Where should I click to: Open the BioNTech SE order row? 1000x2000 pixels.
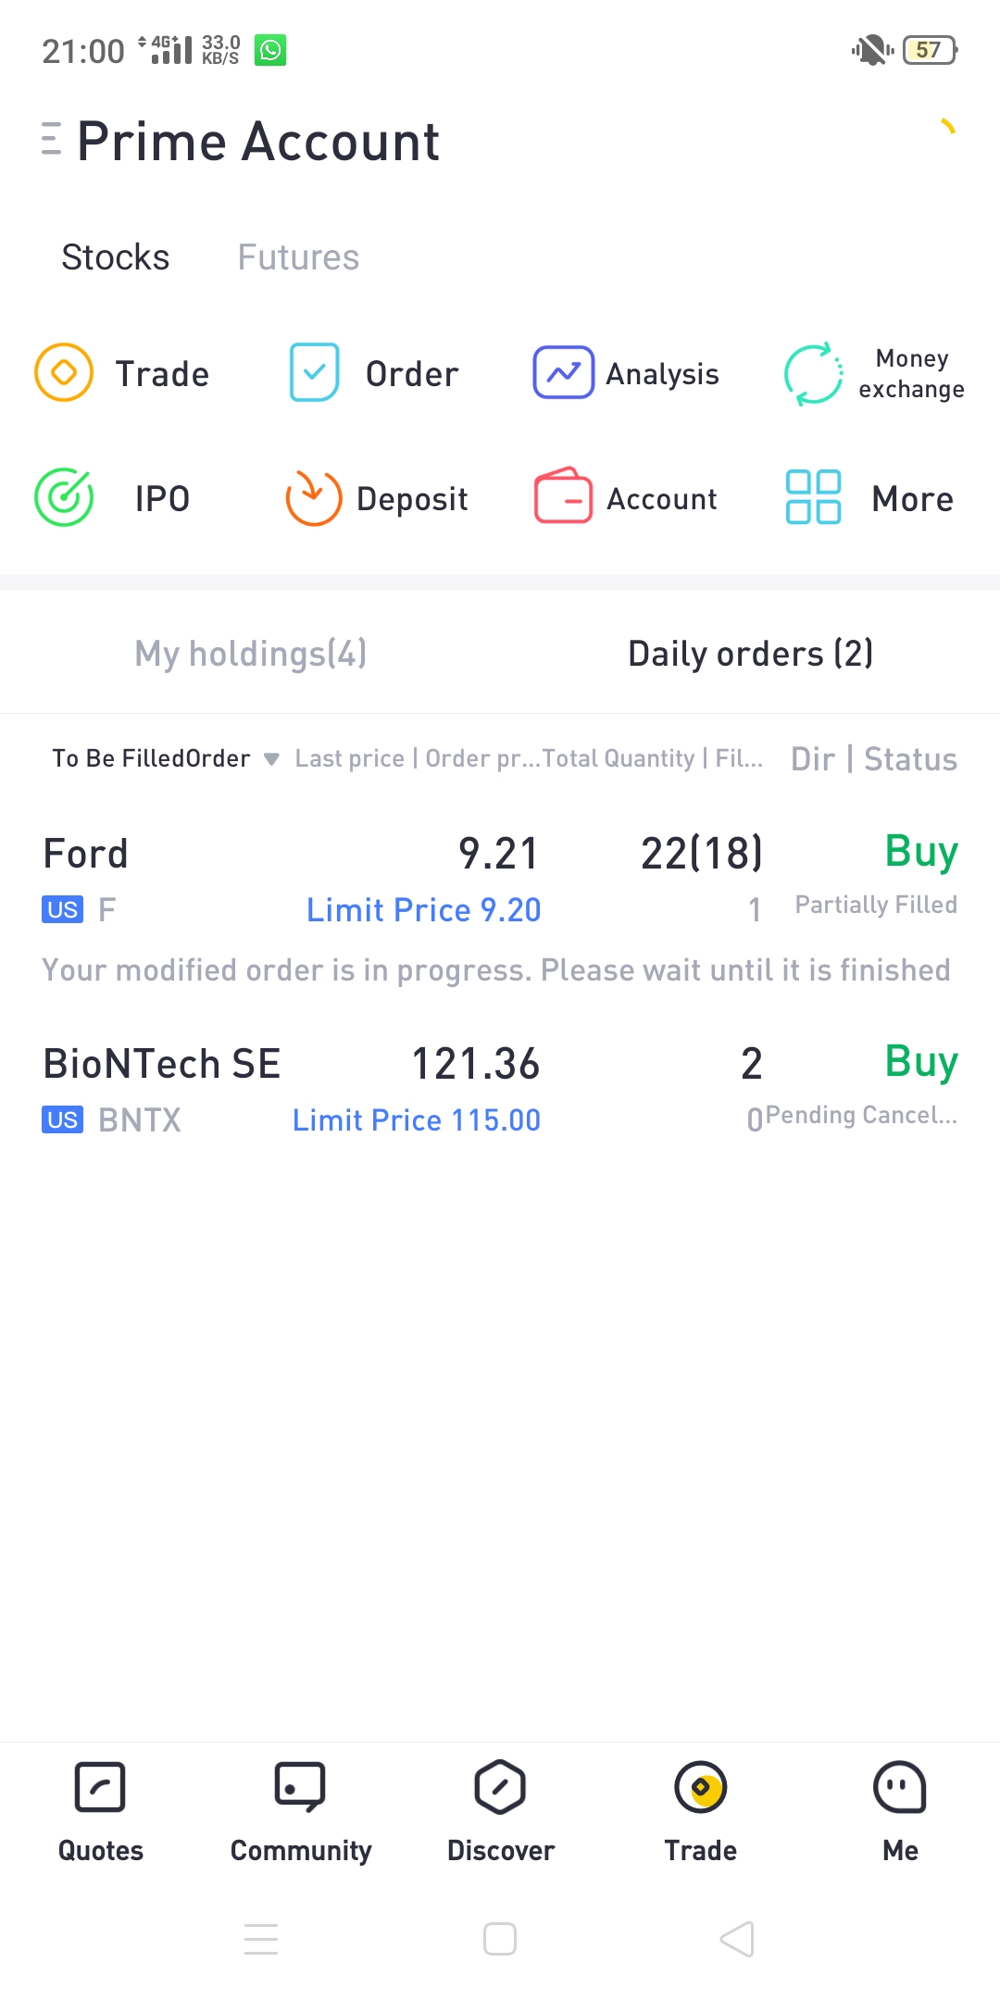(500, 1091)
